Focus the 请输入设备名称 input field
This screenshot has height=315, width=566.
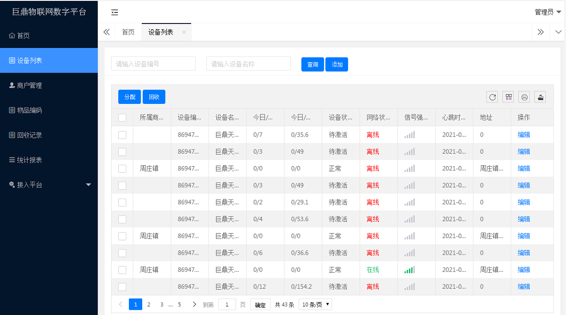[249, 64]
